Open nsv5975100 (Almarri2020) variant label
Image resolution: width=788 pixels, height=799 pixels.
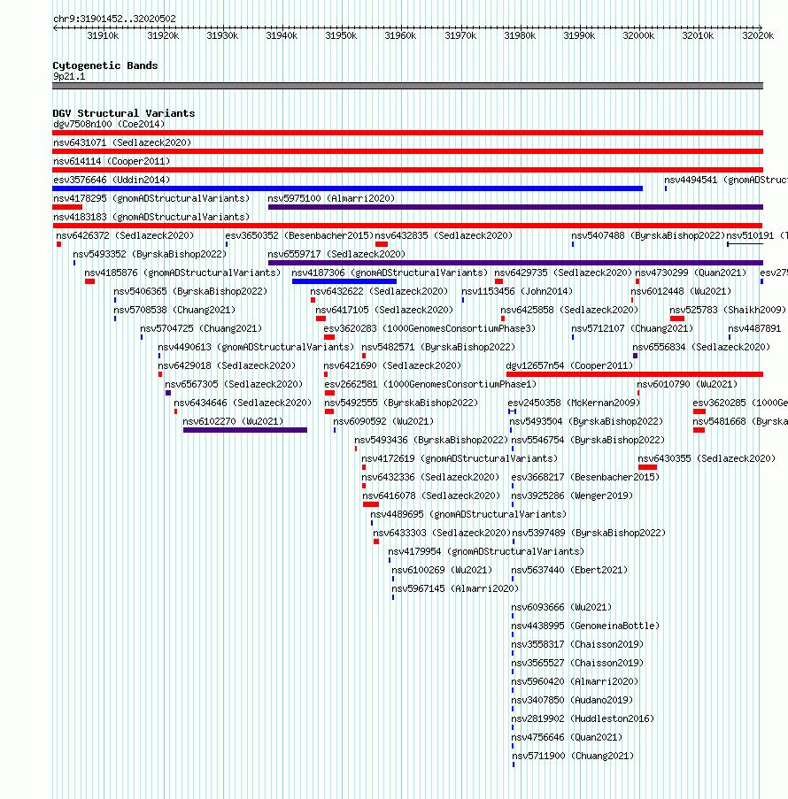[331, 199]
